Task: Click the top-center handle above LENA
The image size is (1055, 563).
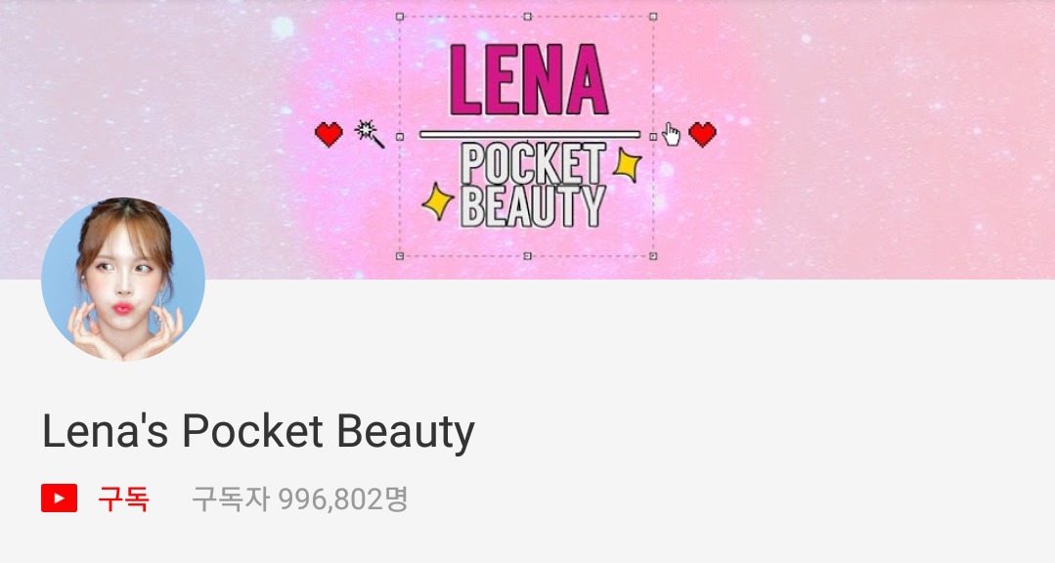Action: tap(528, 17)
